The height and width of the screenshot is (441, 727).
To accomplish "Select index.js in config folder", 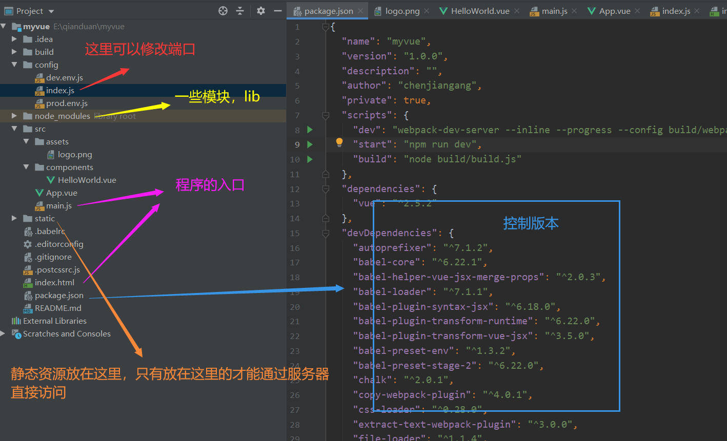I will 60,90.
